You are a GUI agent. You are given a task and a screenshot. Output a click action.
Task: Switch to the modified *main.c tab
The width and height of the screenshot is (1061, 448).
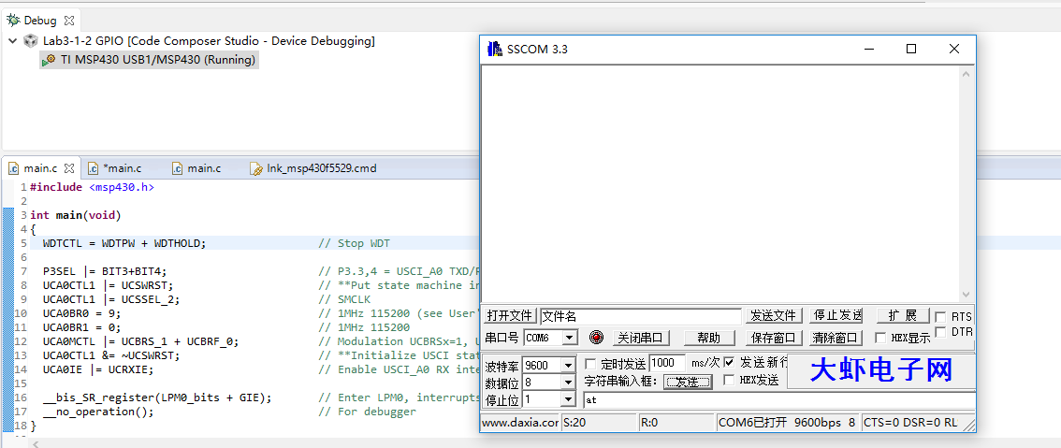[122, 167]
